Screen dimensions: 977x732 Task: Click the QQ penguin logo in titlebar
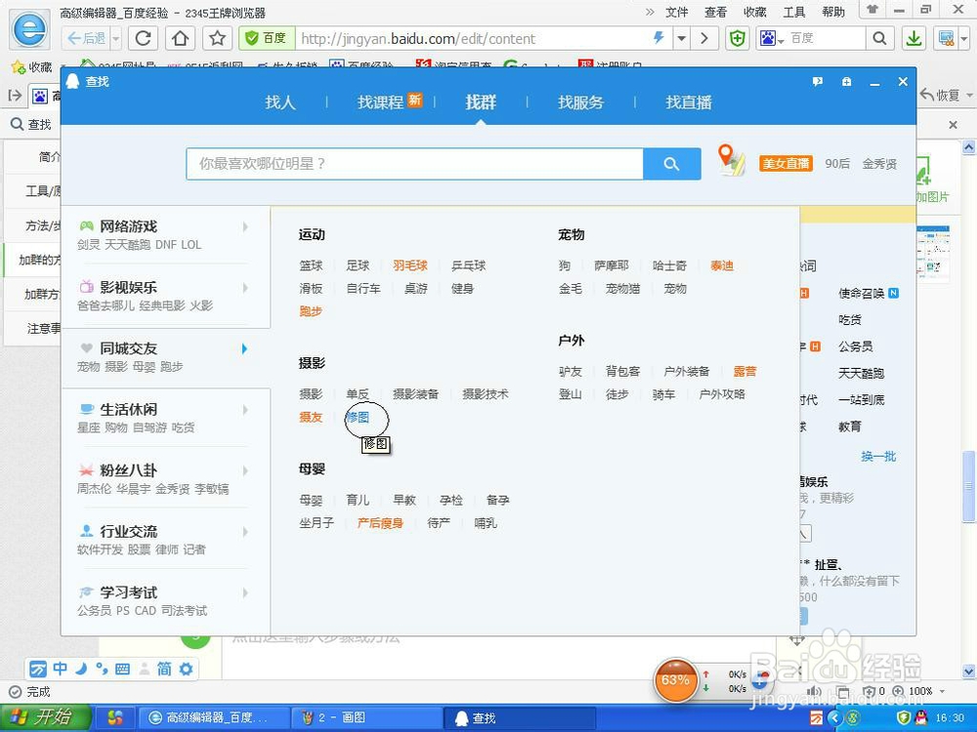[73, 81]
